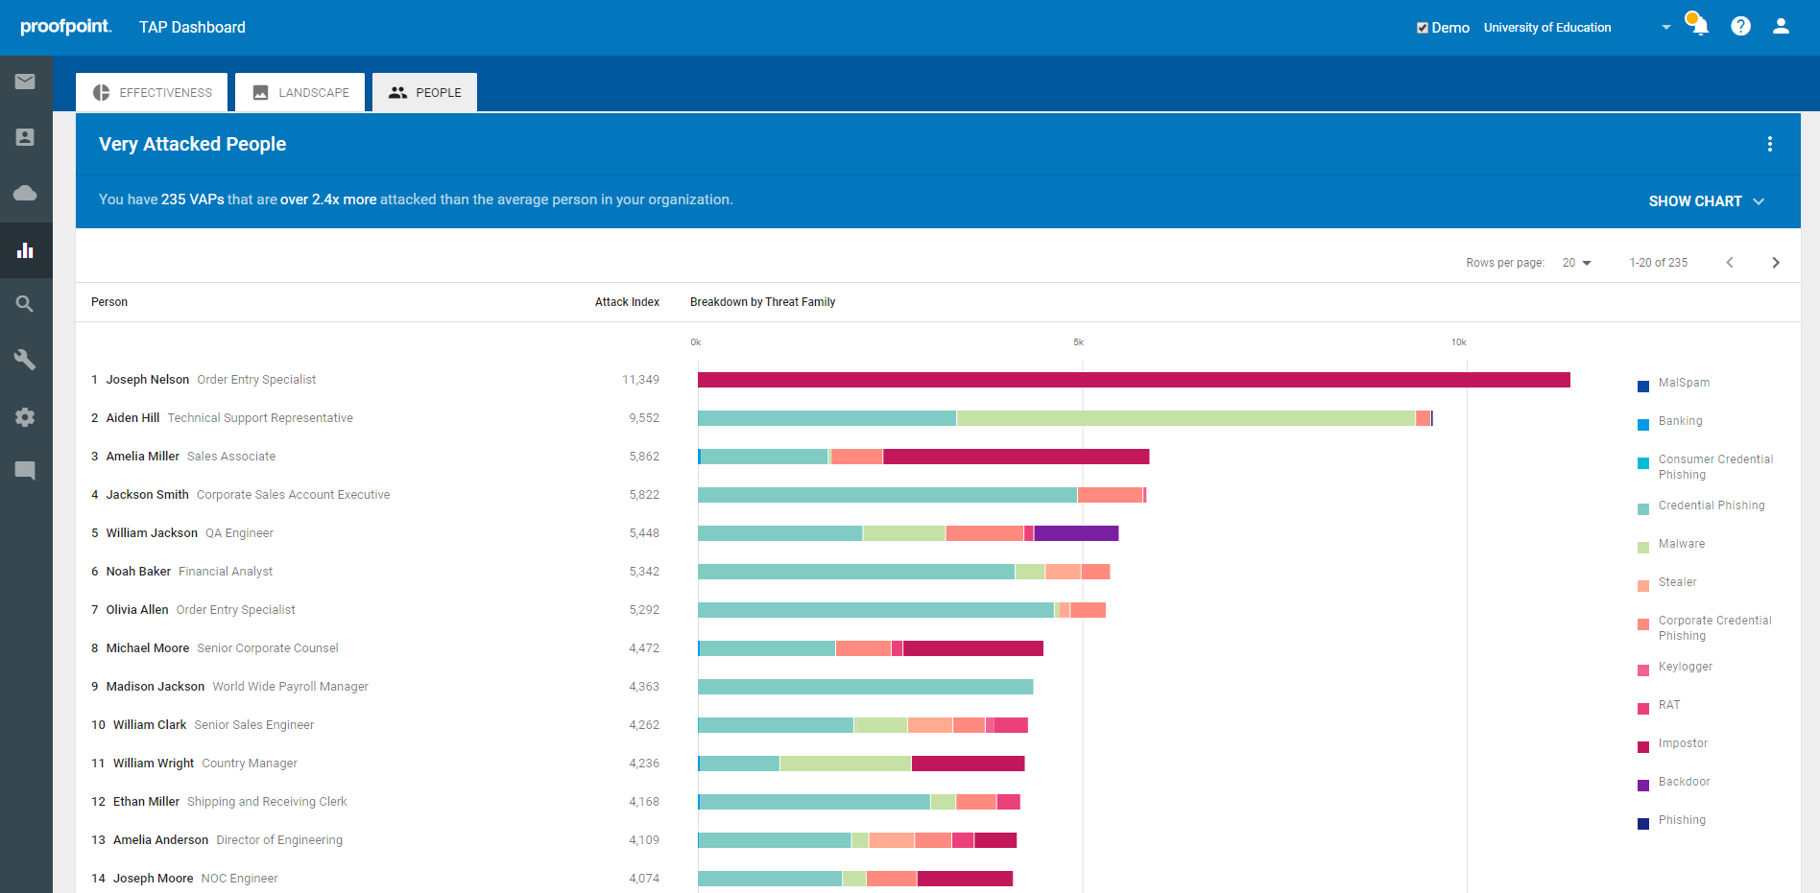Open notifications via the bell icon
The width and height of the screenshot is (1820, 893).
(1697, 26)
